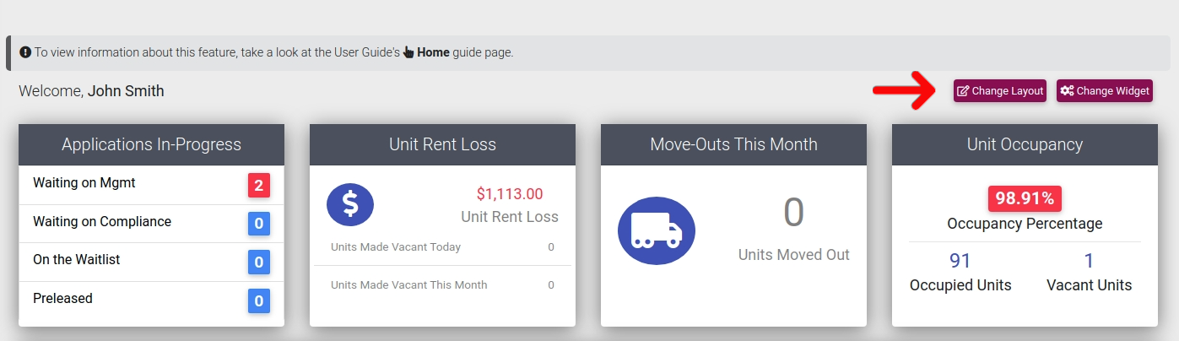Click the dollar sign icon in Unit Rent Loss

coord(350,205)
